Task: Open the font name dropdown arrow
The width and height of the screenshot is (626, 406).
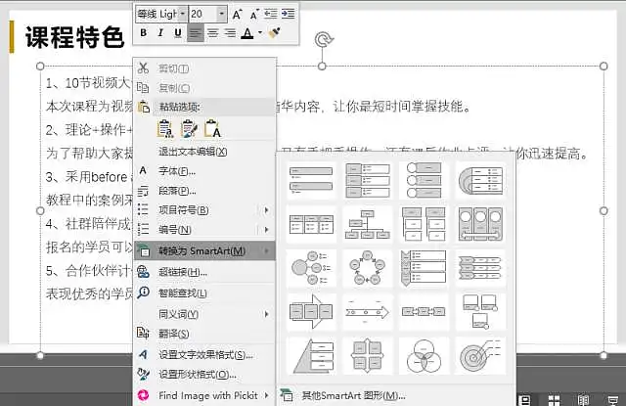Action: click(x=182, y=14)
